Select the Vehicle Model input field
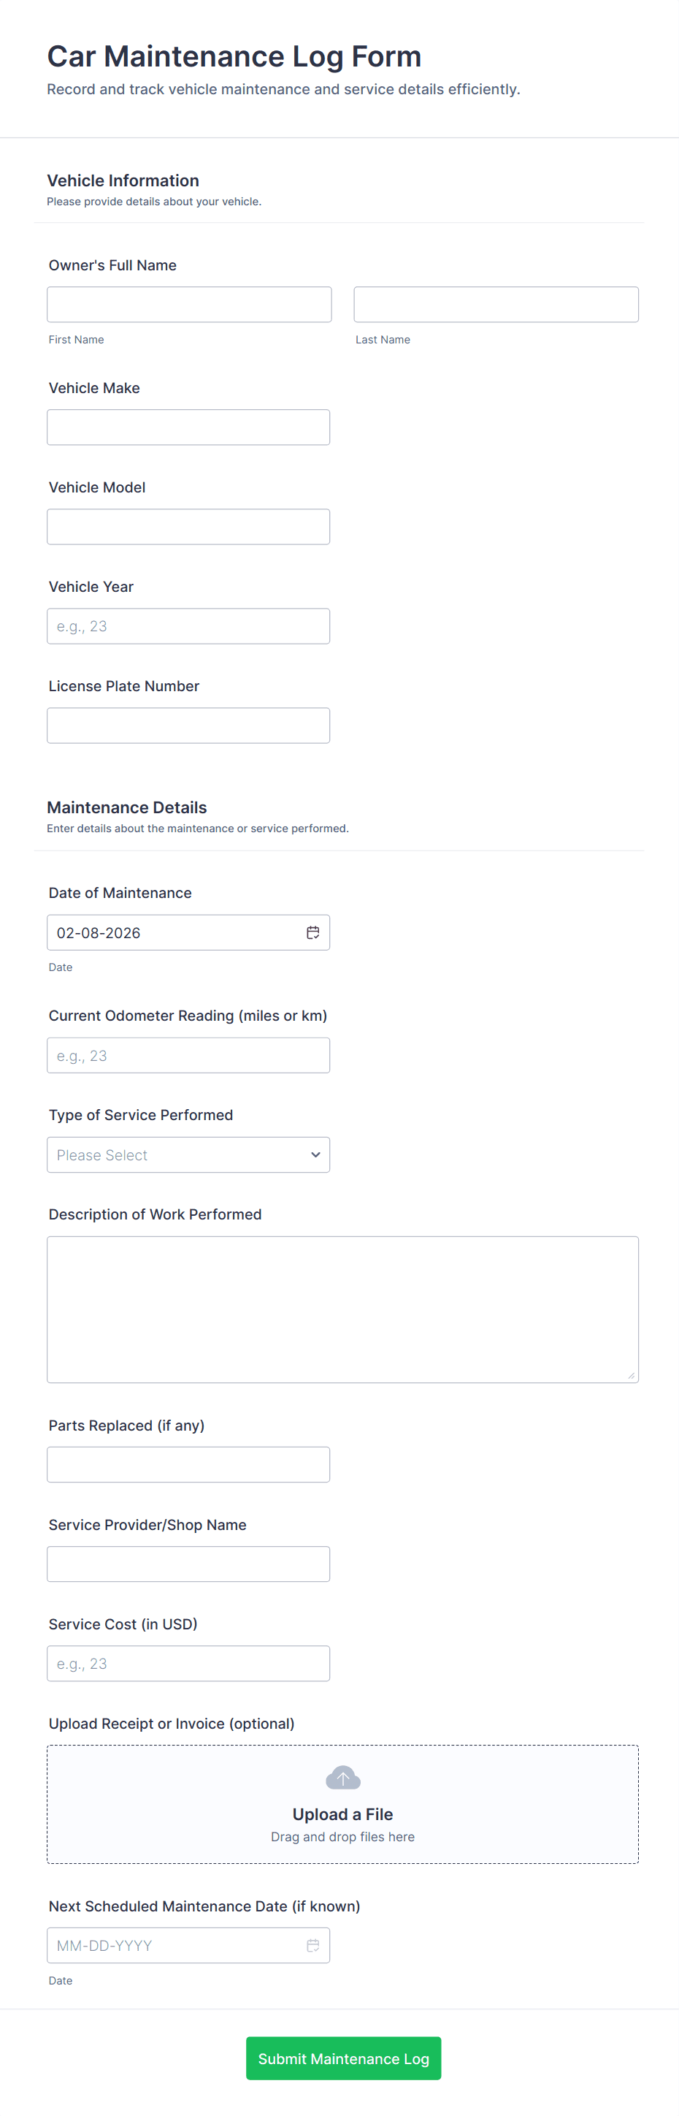 point(188,527)
